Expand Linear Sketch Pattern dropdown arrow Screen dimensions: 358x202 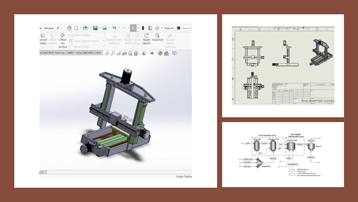point(103,41)
